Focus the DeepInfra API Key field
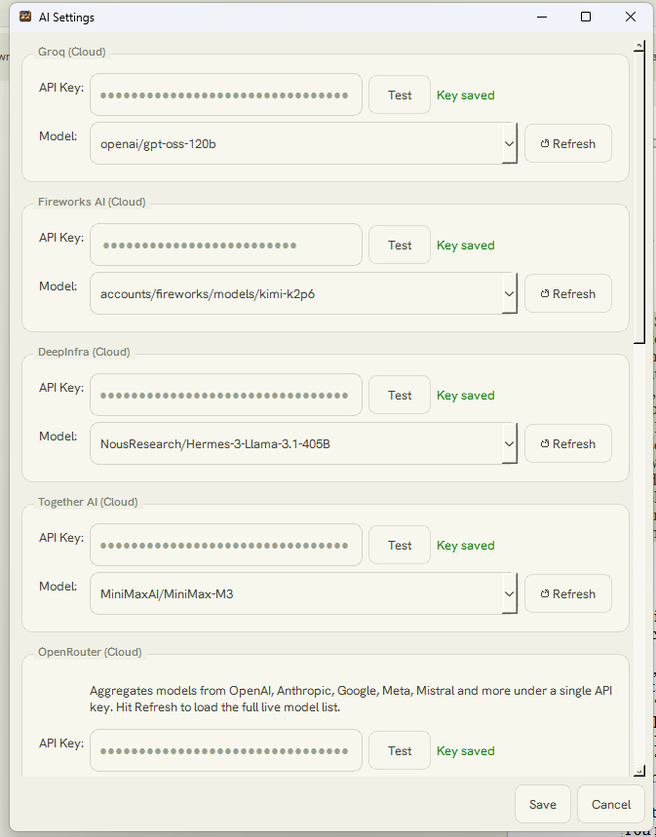 (226, 395)
